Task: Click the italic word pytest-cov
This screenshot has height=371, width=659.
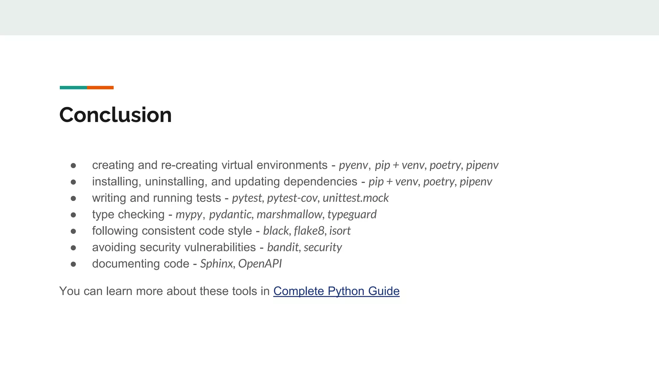Action: coord(292,198)
